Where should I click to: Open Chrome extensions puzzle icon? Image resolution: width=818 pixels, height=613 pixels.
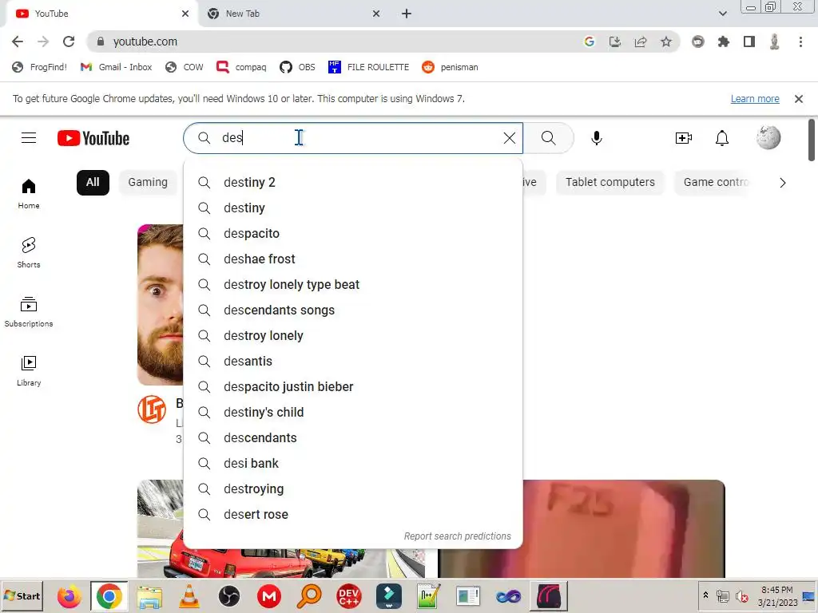coord(724,42)
